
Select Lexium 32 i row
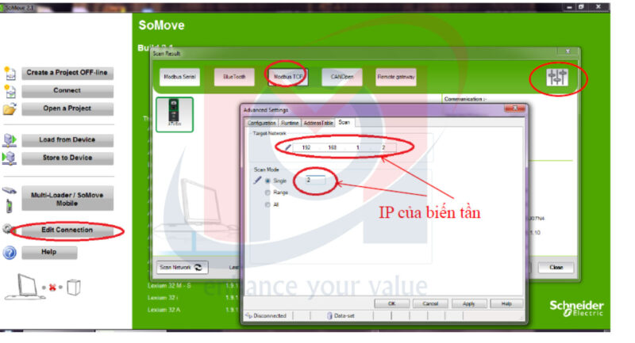pyautogui.click(x=163, y=298)
